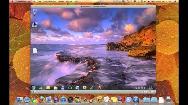Open the gear dropdown in Parallels status bar
The image size is (188, 105).
(x=34, y=92)
